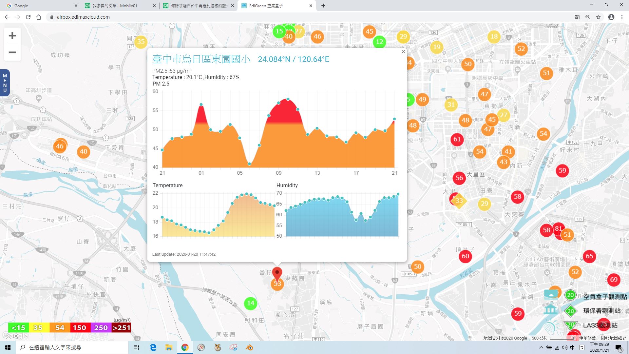The width and height of the screenshot is (629, 354).
Task: Open a new browser tab
Action: click(x=323, y=6)
